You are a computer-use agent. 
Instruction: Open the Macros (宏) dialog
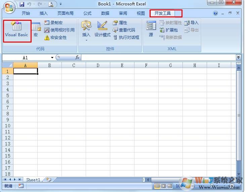point(36,29)
